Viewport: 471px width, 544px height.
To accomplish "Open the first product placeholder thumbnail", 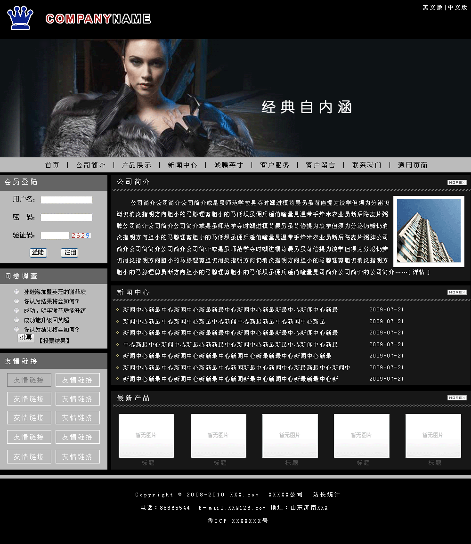I will [146, 436].
